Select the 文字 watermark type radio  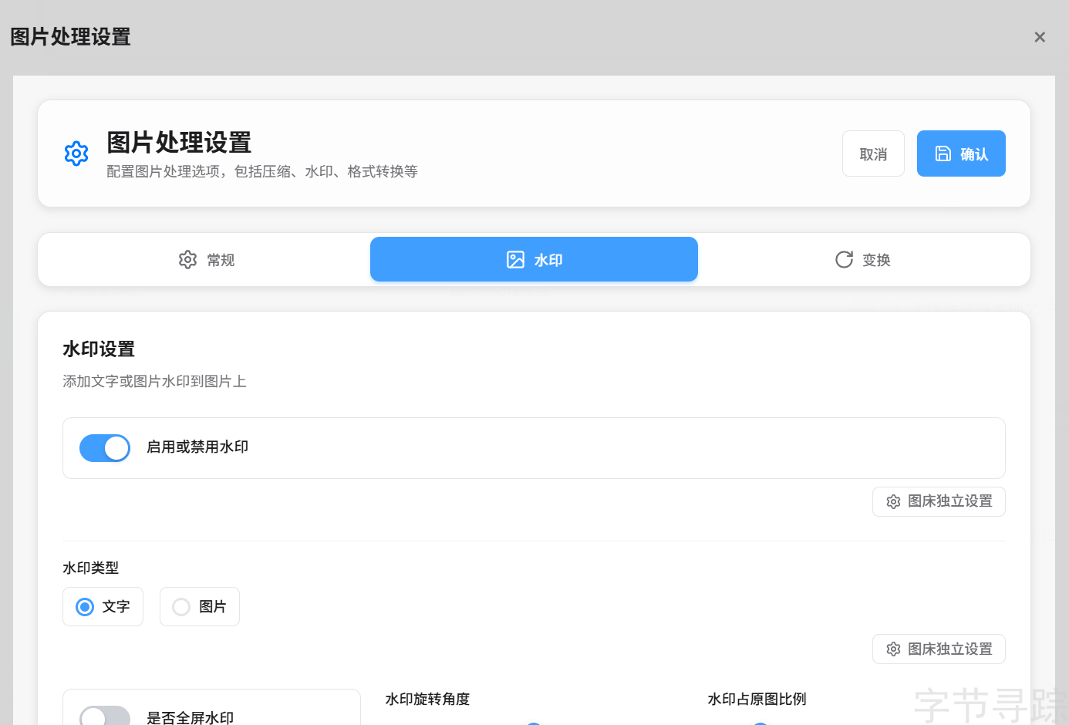tap(103, 607)
